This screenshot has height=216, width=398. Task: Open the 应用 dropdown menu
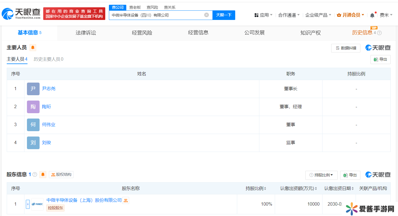[x=263, y=15]
